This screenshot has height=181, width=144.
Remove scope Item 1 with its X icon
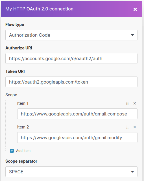[x=134, y=103]
